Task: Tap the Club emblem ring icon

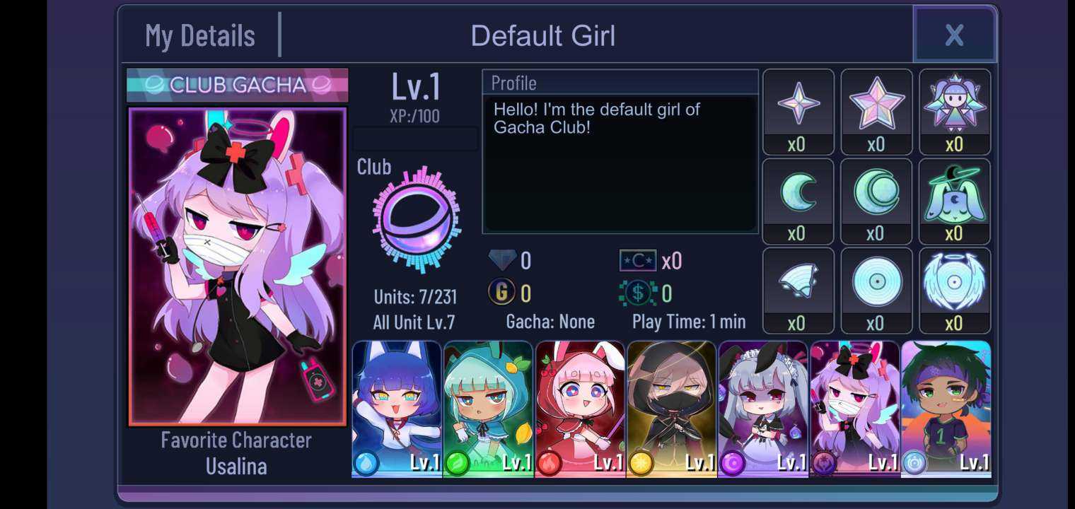Action: coord(417,221)
